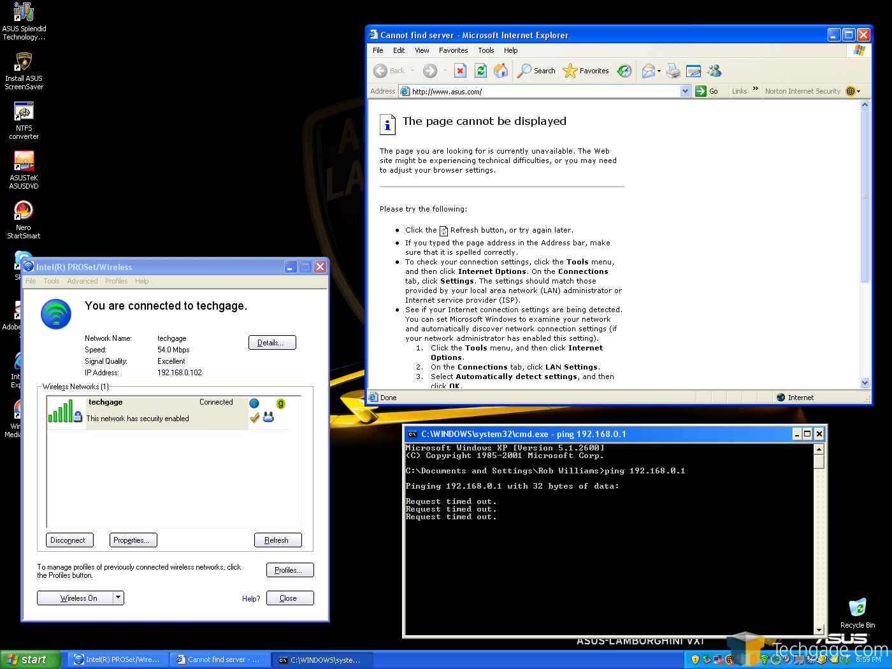
Task: Open the File menu in Internet Explorer
Action: tap(378, 50)
